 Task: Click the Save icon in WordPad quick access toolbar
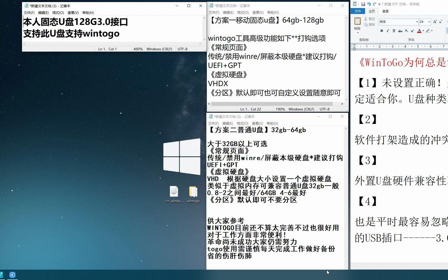tap(363, 4)
